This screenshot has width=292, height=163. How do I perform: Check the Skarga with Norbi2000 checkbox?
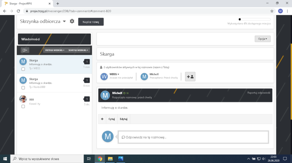tap(23, 88)
